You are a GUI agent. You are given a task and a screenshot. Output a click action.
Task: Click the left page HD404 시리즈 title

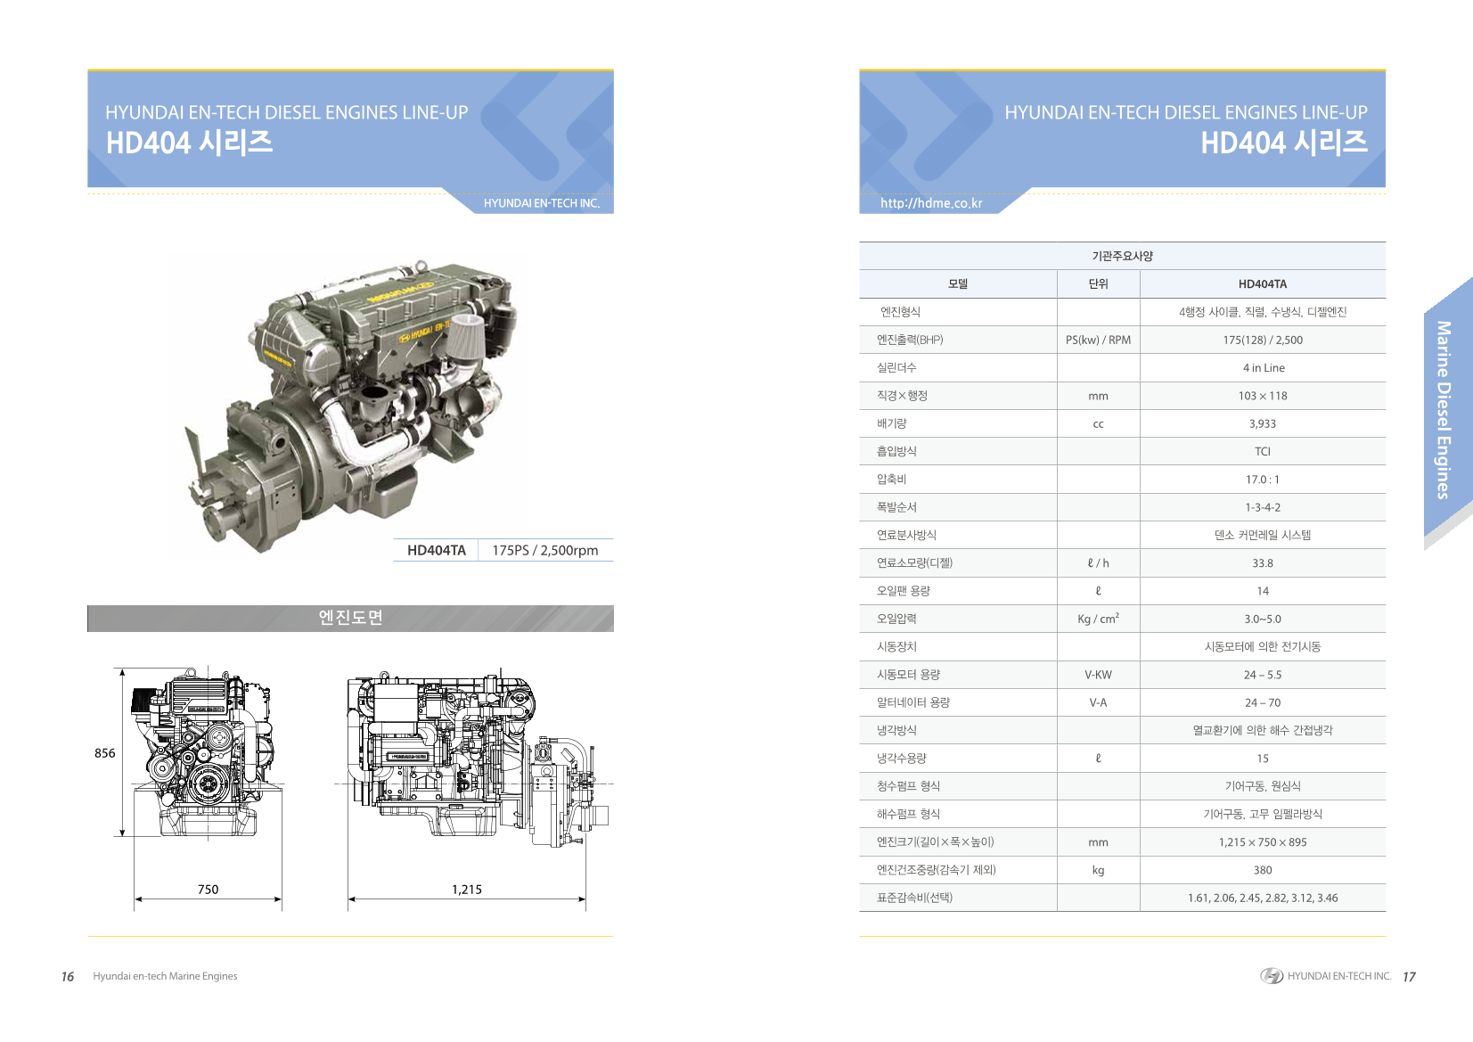coord(189,143)
